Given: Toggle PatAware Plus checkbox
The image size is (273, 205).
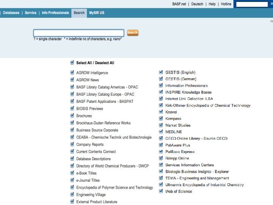Looking at the screenshot, I should click(x=161, y=145).
